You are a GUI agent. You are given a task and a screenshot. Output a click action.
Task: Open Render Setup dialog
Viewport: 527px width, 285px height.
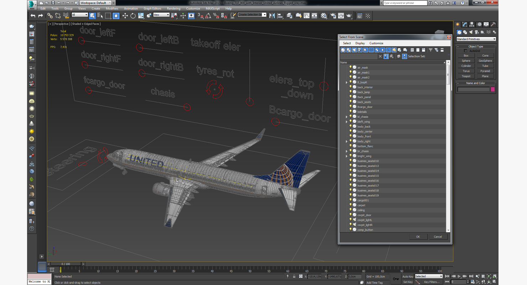333,16
